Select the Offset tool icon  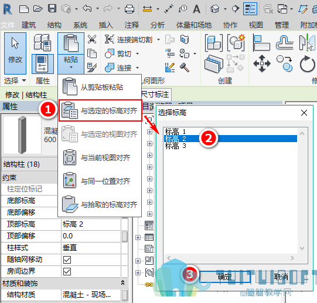pyautogui.click(x=284, y=42)
